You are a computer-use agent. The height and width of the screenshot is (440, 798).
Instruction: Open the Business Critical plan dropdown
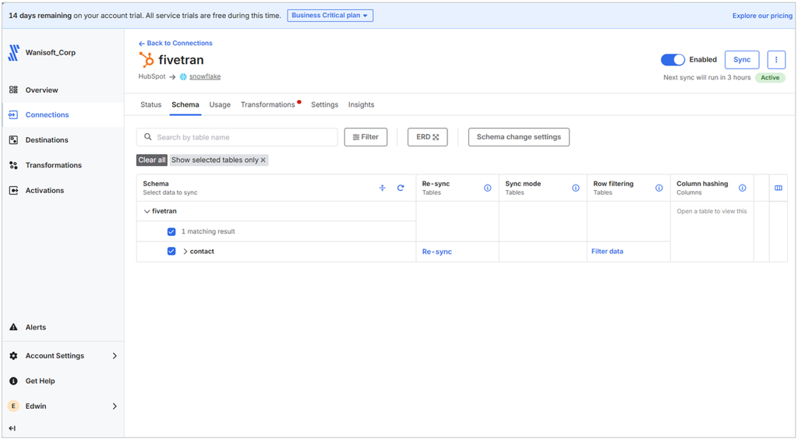click(330, 16)
